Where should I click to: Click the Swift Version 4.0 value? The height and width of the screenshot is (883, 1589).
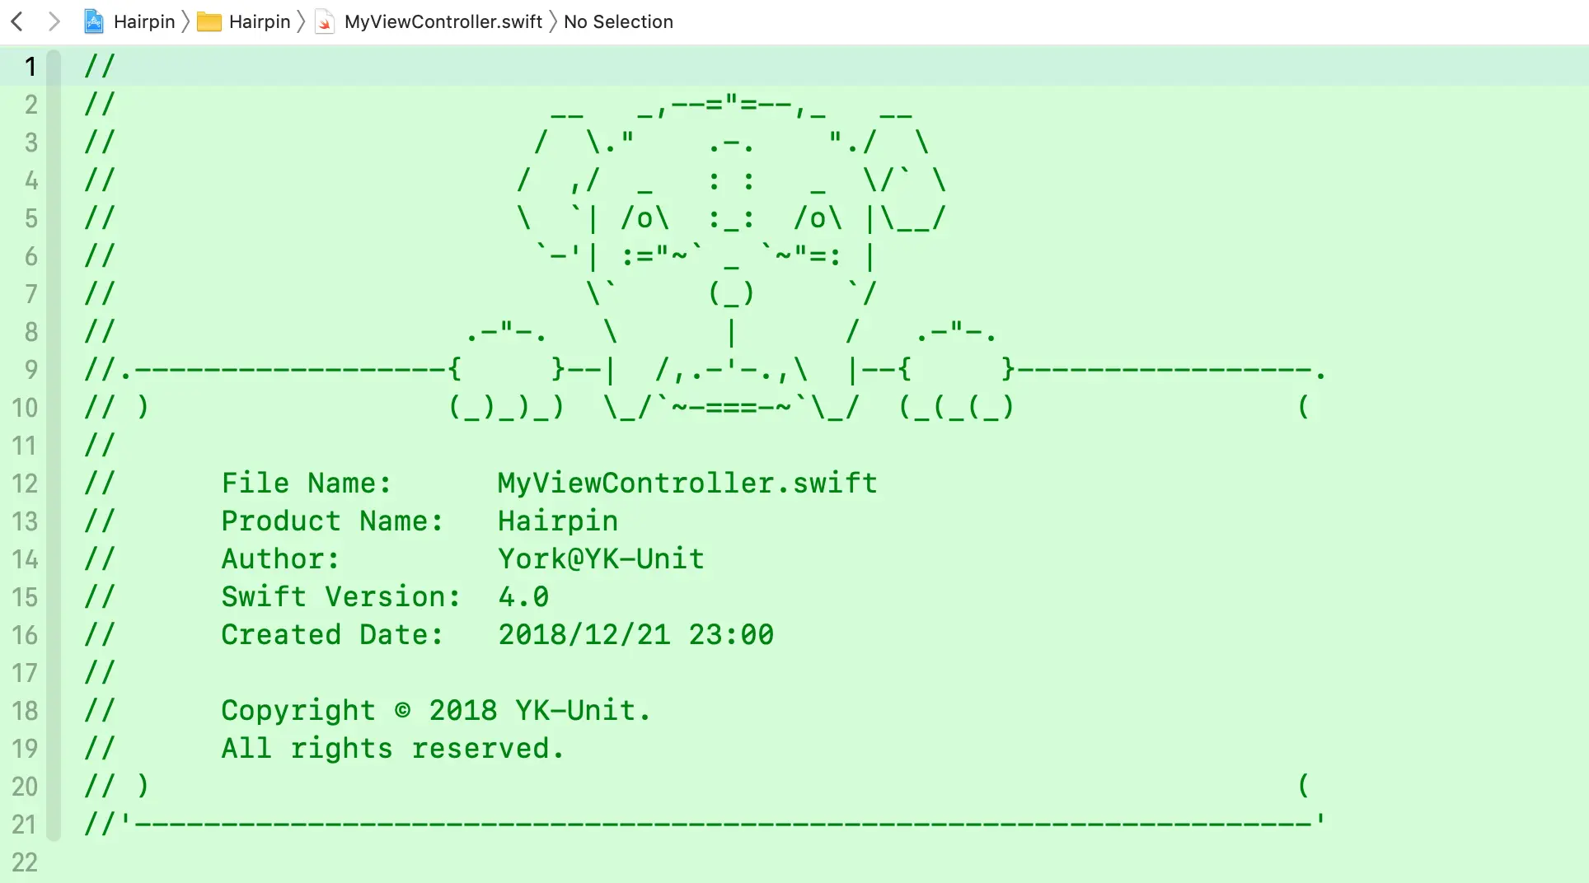(x=523, y=596)
